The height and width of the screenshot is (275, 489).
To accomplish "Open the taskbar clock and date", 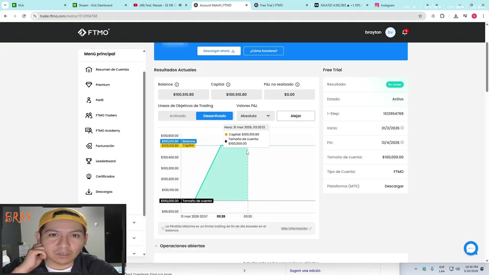I will pos(471,269).
